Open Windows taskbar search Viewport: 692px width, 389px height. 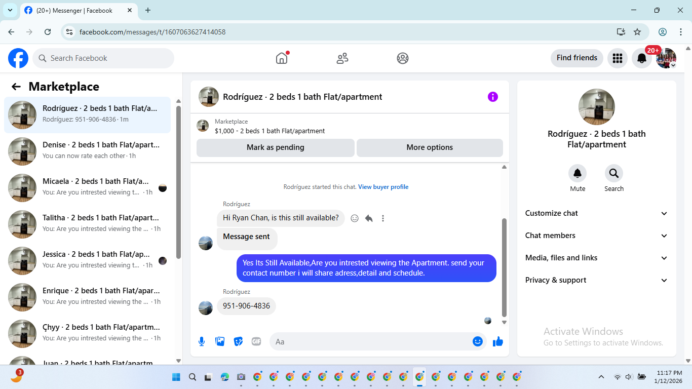click(193, 377)
